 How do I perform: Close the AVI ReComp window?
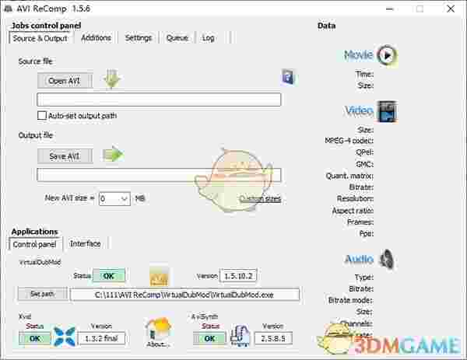click(451, 9)
